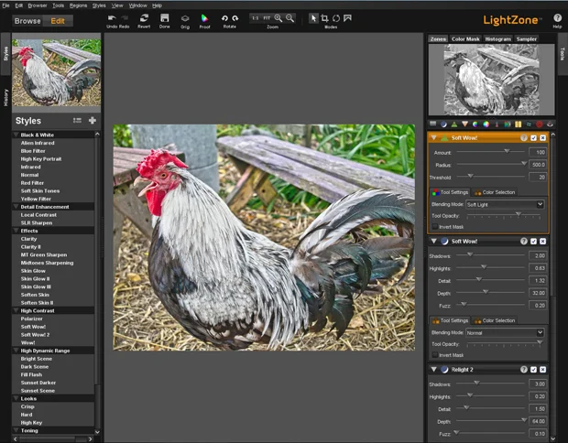Click the Edit mode button
This screenshot has width=568, height=443.
[58, 21]
